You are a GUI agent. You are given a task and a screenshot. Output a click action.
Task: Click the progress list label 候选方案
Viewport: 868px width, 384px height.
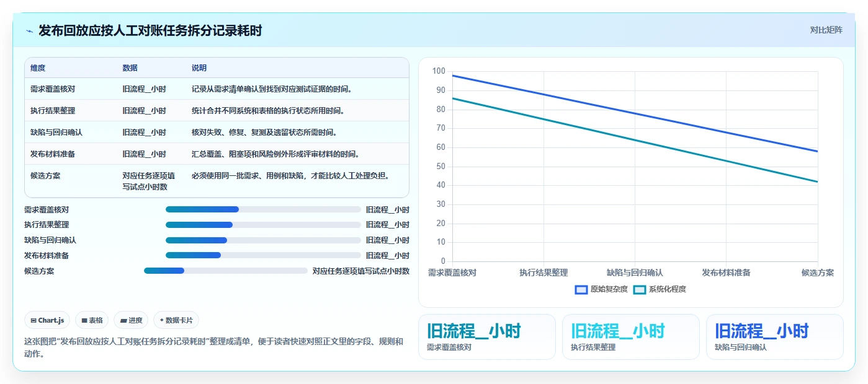39,271
